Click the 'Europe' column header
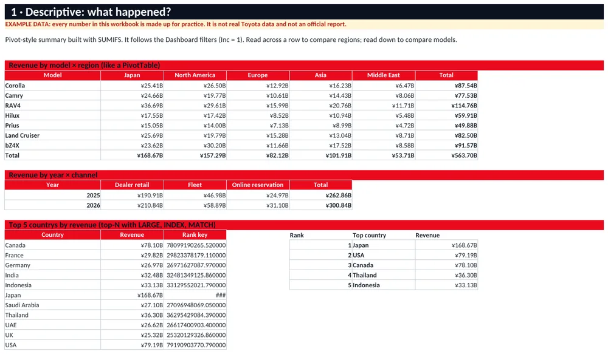Image resolution: width=608 pixels, height=354 pixels. tap(258, 75)
